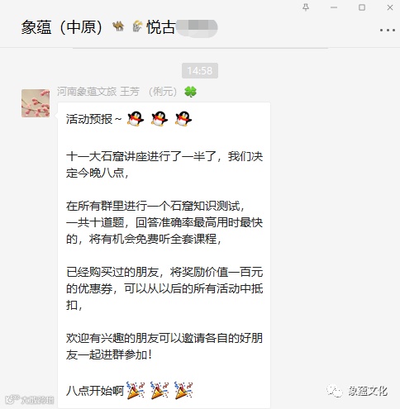Click the 悦古 text in title bar
Screen dimensions: 400x409
click(161, 27)
